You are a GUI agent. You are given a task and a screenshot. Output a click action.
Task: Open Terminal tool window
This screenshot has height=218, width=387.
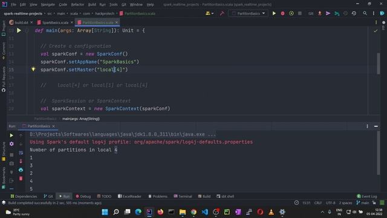point(183,196)
